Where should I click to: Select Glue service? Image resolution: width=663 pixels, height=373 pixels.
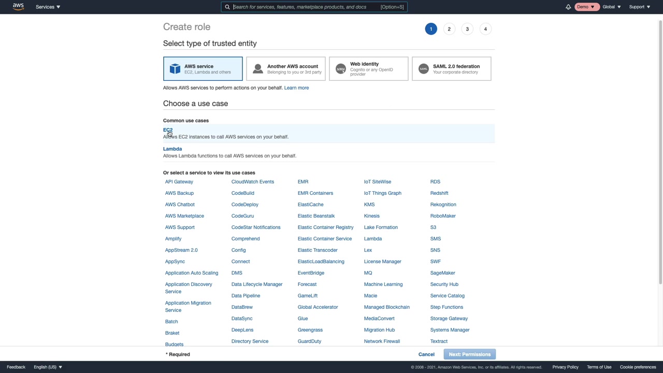(303, 319)
